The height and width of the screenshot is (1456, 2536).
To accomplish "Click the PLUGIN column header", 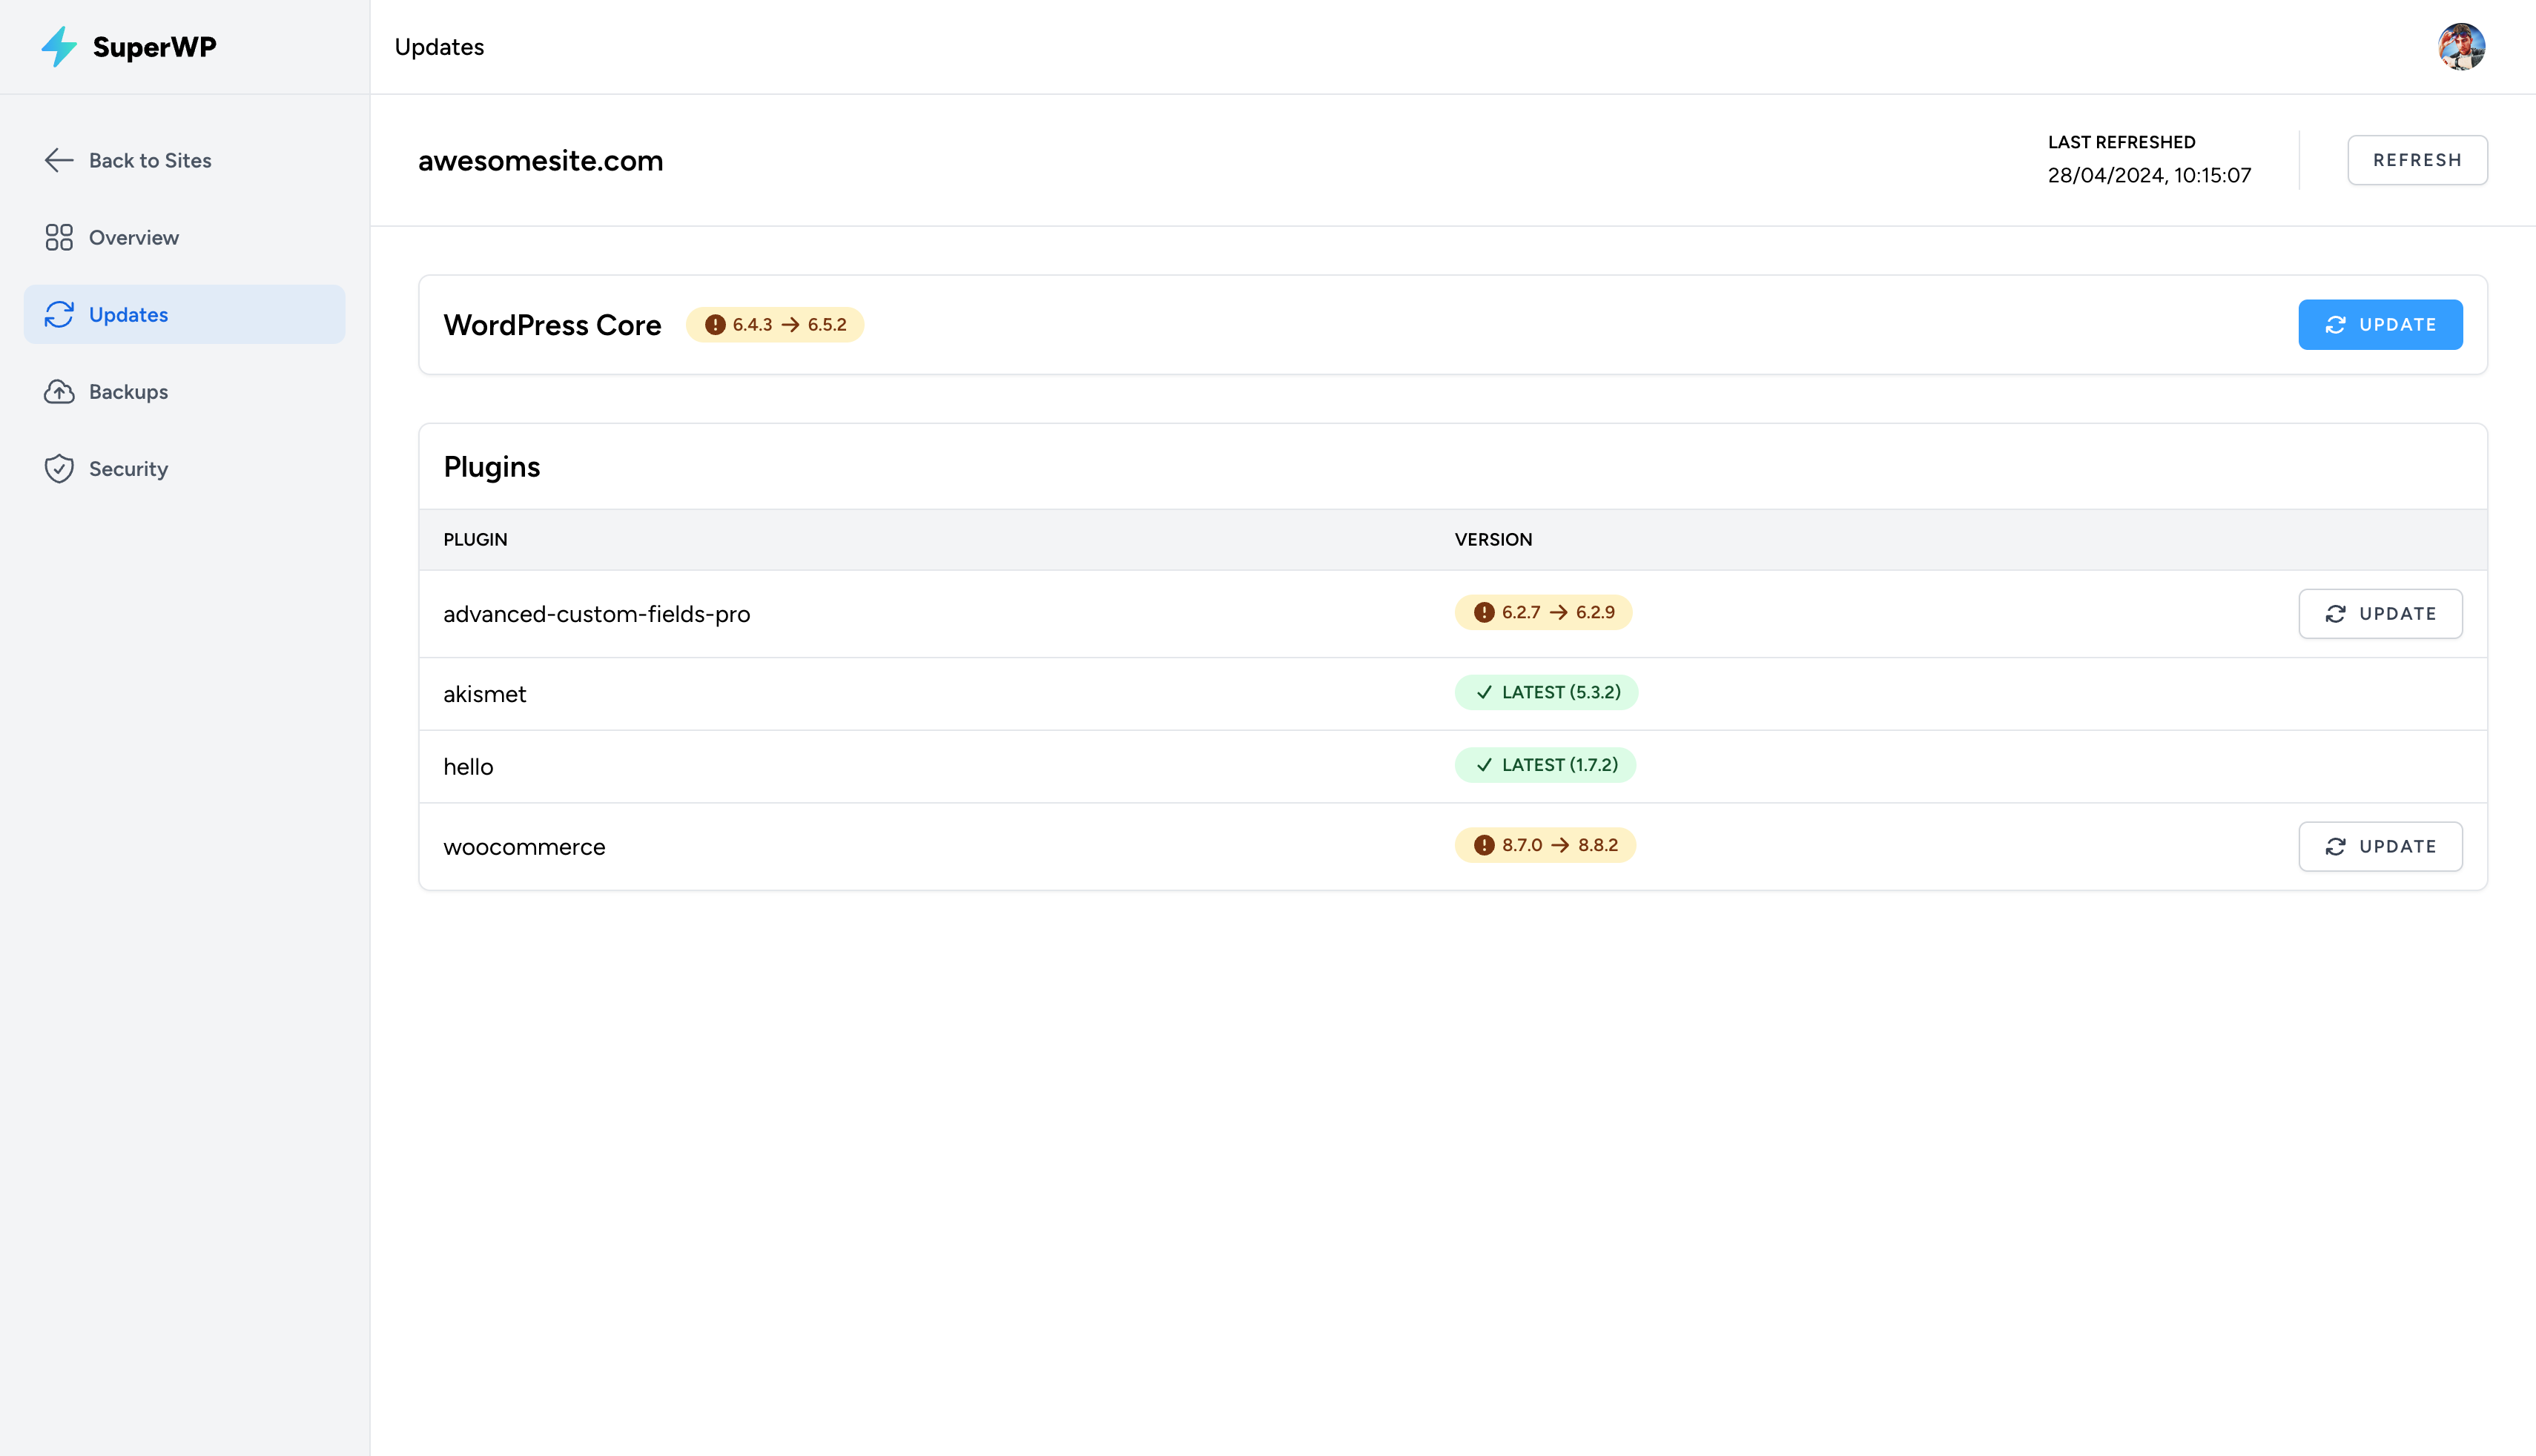I will click(475, 539).
